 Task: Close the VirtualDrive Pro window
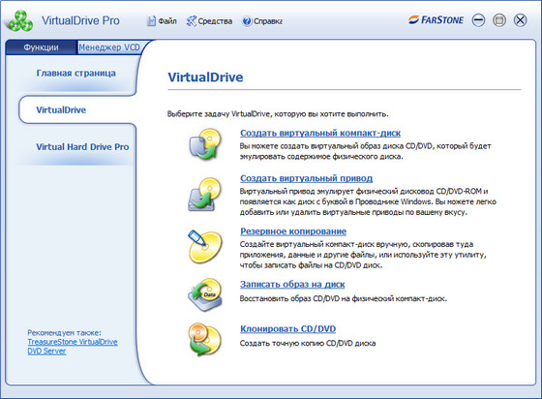point(520,20)
